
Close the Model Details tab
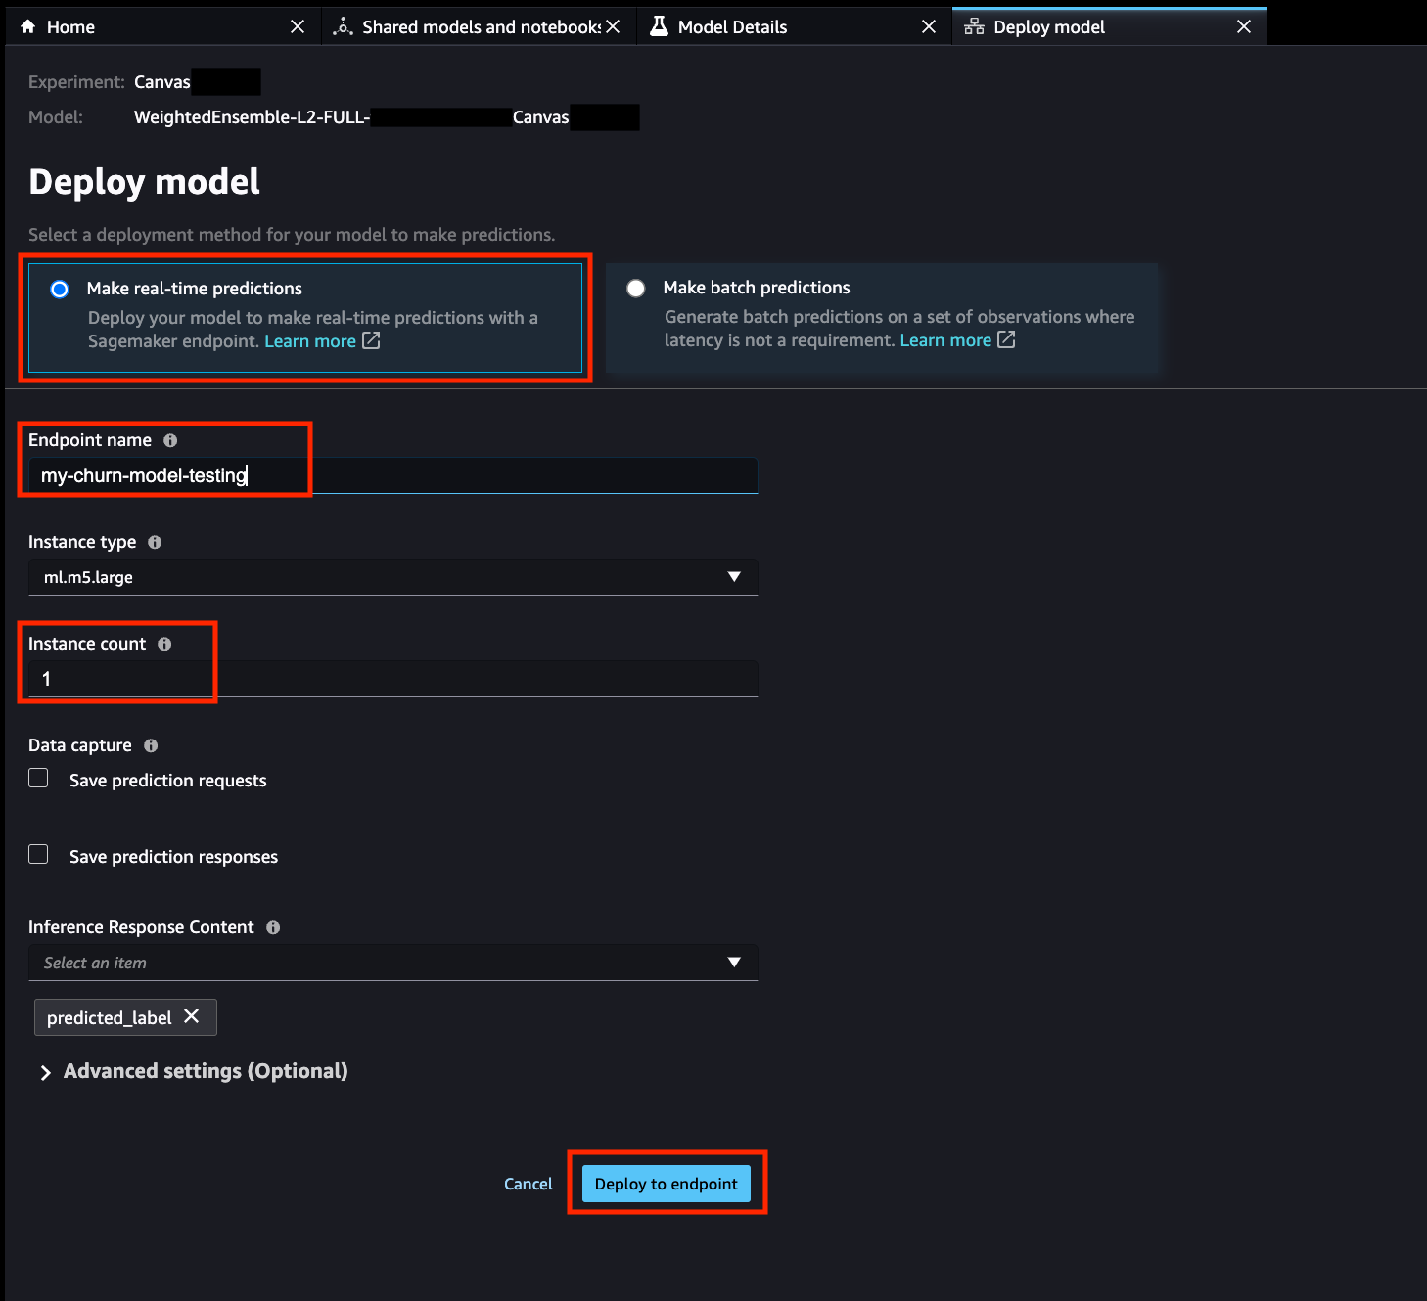[929, 26]
